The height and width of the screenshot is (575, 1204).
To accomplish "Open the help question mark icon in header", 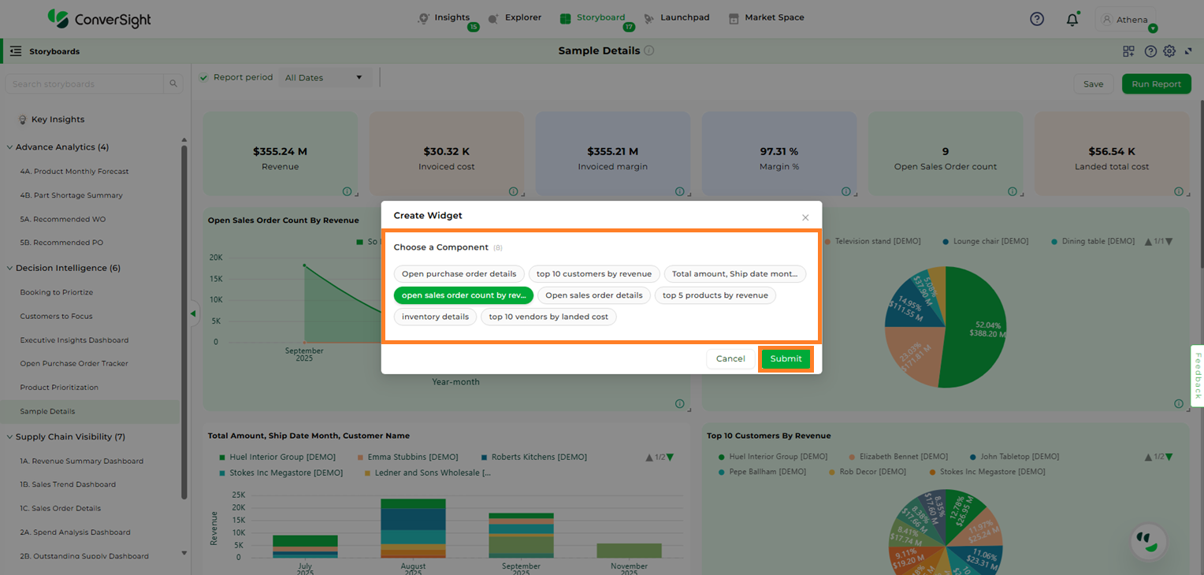I will (x=1037, y=19).
